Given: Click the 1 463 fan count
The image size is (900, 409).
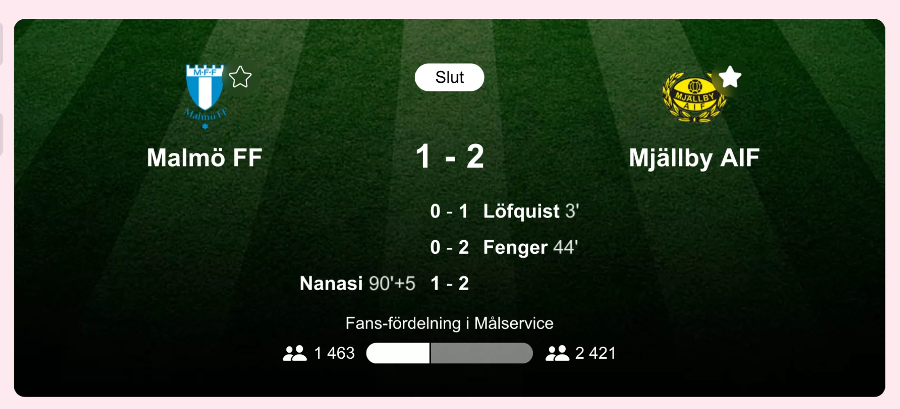Looking at the screenshot, I should point(334,353).
